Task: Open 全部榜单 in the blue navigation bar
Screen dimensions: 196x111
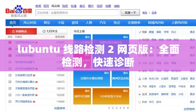Action: coord(134,23)
